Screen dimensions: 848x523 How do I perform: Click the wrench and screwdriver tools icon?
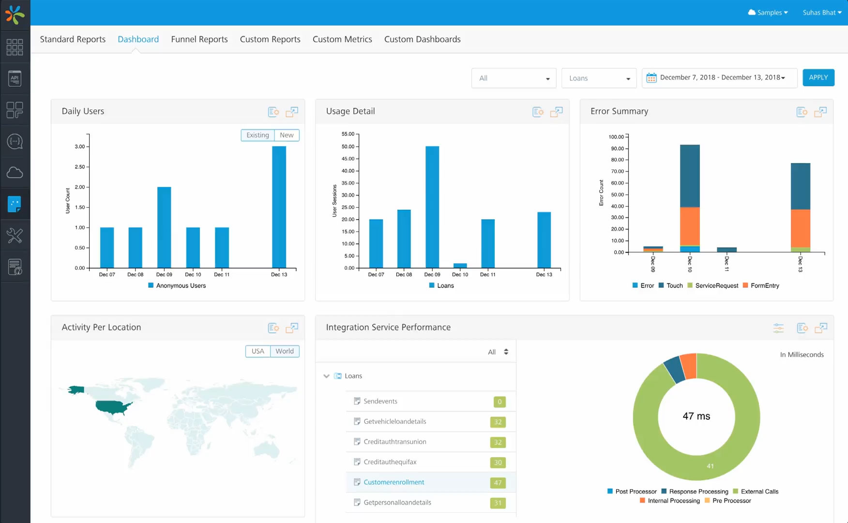[x=15, y=236]
